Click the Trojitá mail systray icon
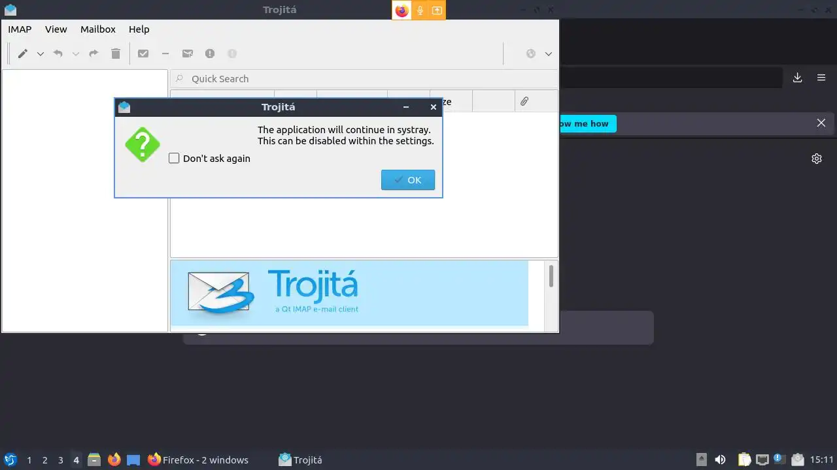 tap(797, 460)
